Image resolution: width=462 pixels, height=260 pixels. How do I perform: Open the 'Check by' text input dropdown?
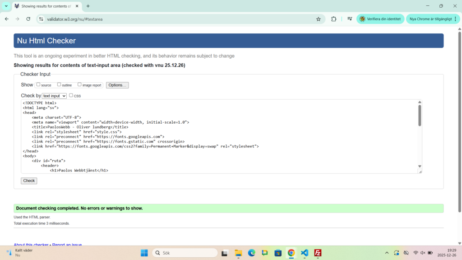pyautogui.click(x=54, y=96)
